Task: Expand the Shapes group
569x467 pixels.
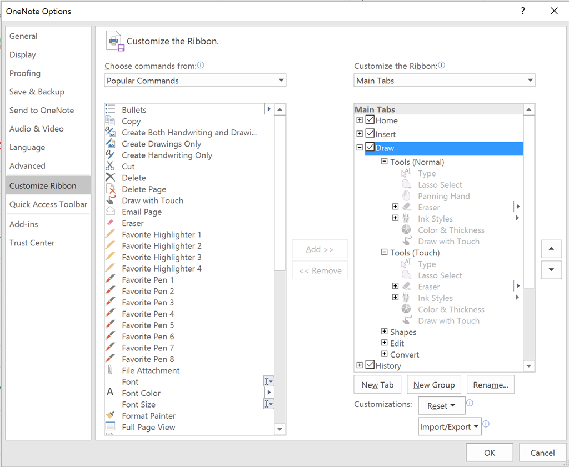Action: (x=385, y=331)
